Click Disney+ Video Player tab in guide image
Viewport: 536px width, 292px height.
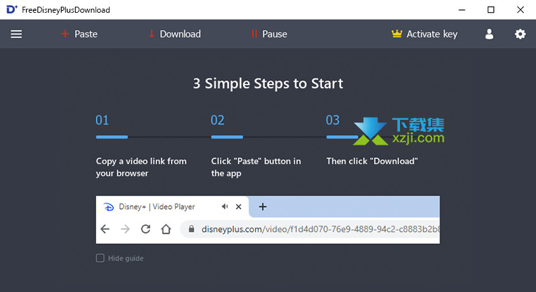(x=173, y=207)
